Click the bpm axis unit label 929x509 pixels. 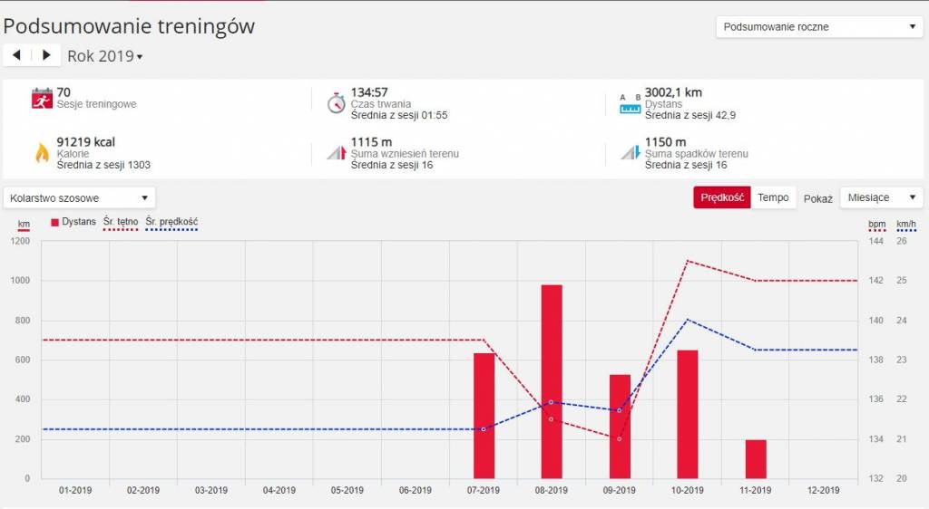(877, 225)
